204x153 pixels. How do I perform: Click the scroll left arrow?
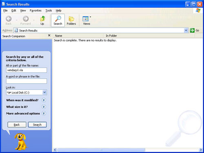55,150
